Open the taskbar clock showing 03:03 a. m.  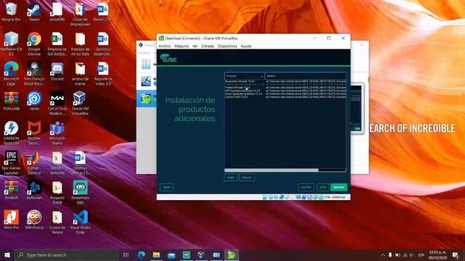[x=437, y=255]
